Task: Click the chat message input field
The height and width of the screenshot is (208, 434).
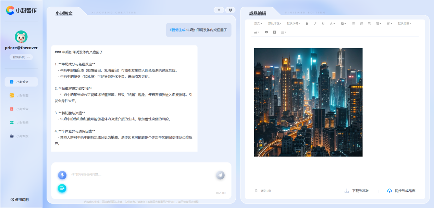Action: (140, 174)
